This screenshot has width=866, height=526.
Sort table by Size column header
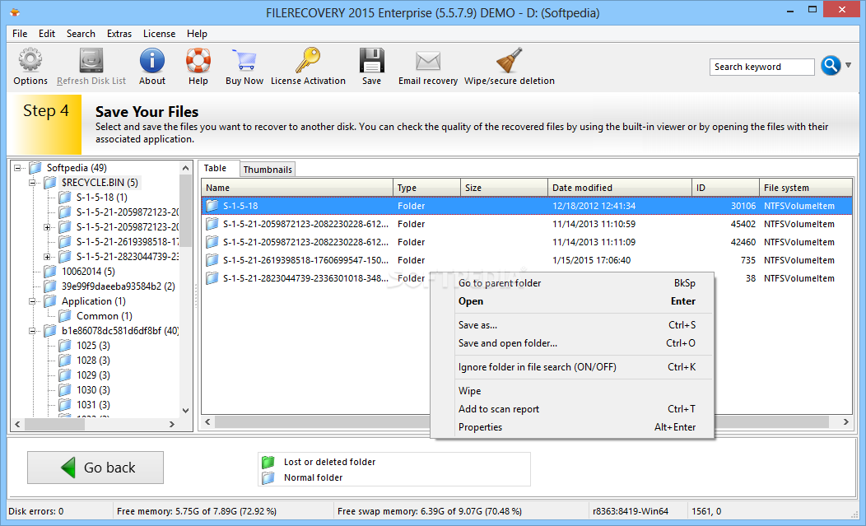click(x=504, y=188)
